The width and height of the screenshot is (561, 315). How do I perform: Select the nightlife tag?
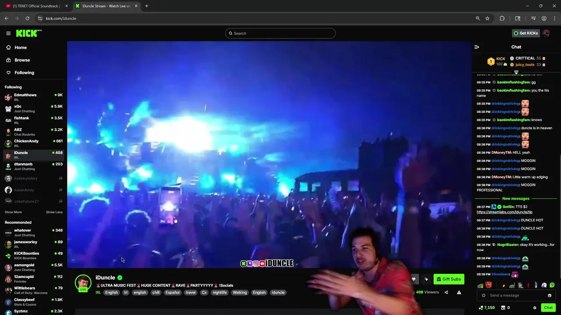[x=220, y=292]
